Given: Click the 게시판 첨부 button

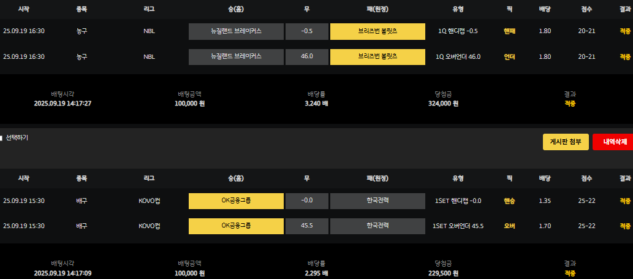Looking at the screenshot, I should click(566, 142).
